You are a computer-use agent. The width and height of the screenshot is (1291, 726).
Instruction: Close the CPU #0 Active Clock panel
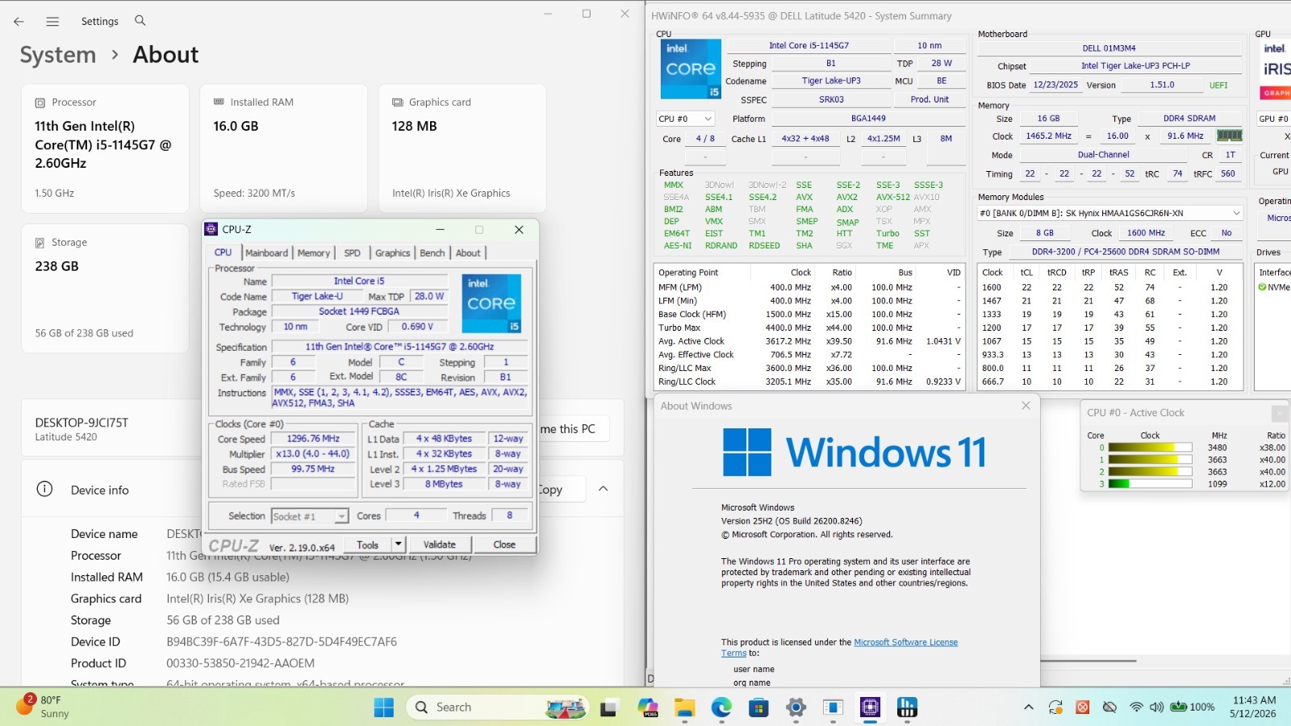1279,413
